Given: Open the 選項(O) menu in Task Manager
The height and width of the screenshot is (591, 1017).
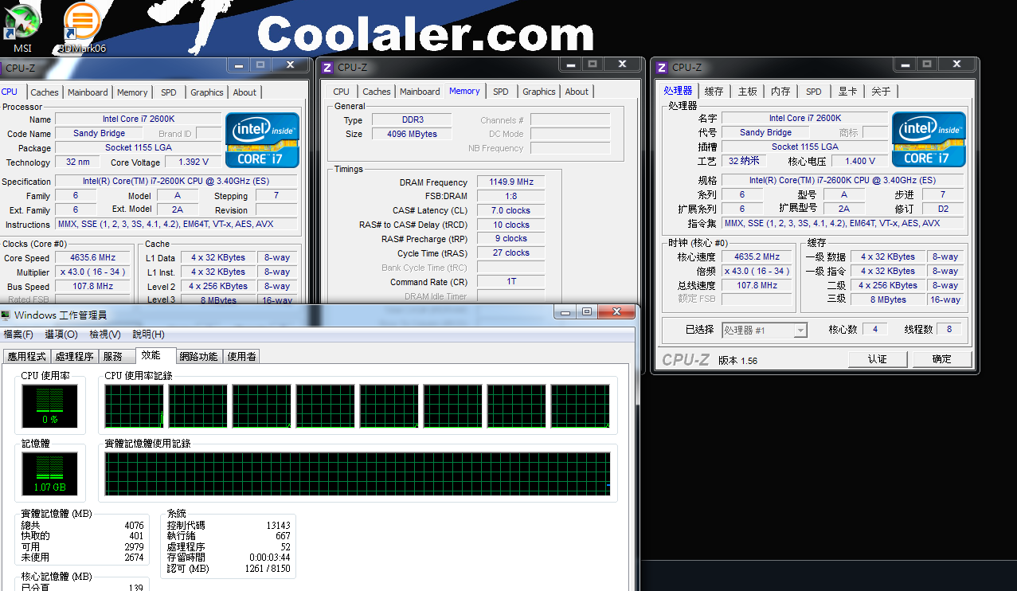Looking at the screenshot, I should [x=61, y=335].
